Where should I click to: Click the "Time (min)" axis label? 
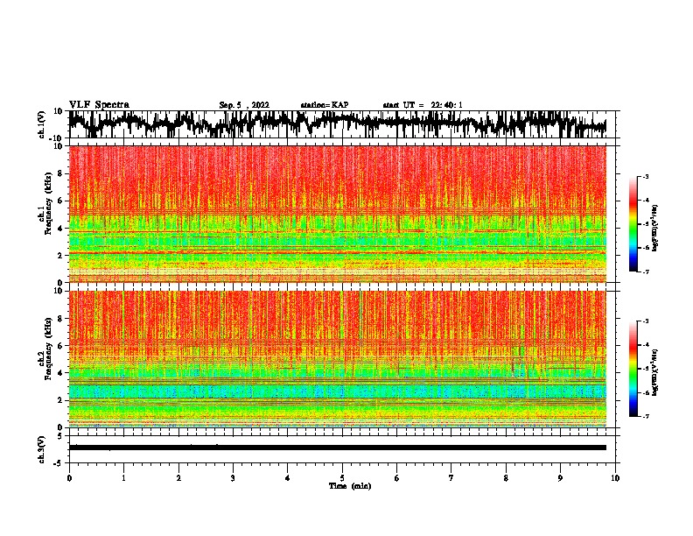[350, 486]
